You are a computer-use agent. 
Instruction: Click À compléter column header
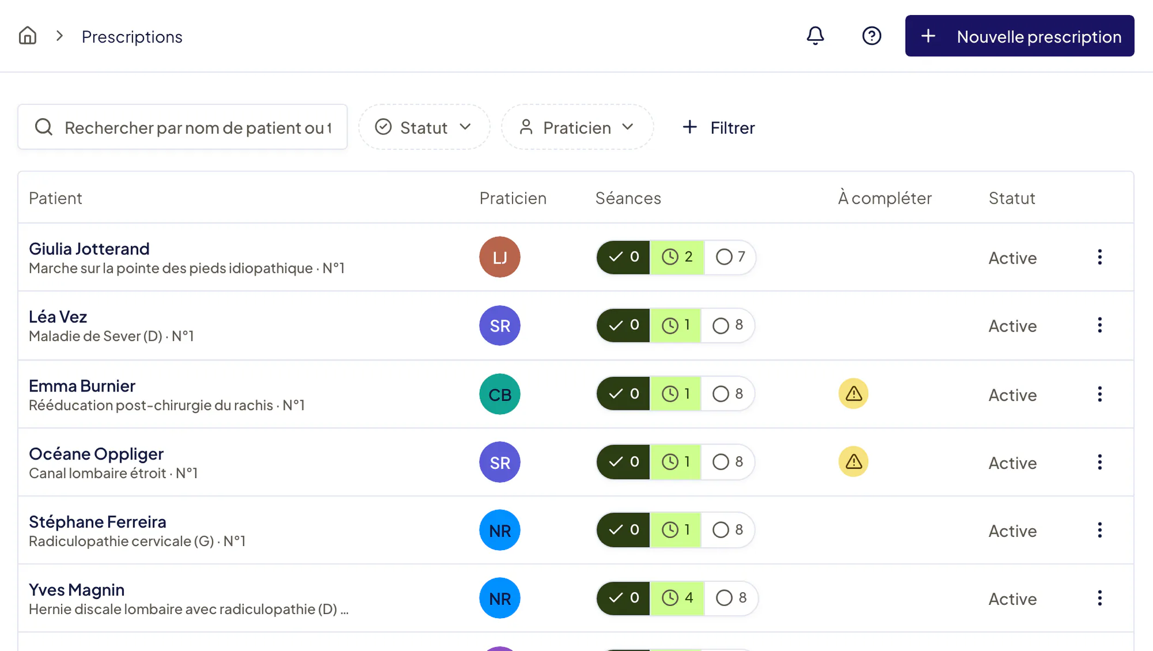[884, 198]
